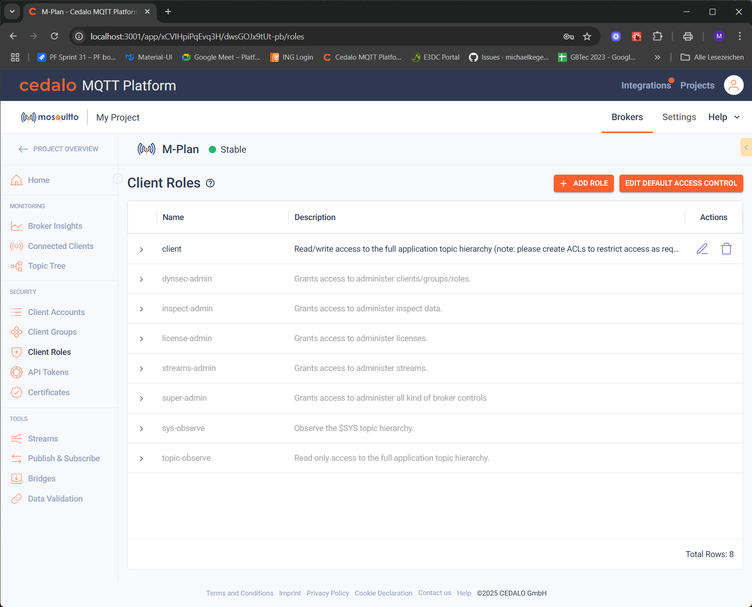Expand the client role row
Viewport: 752px width, 607px height.
pos(141,249)
